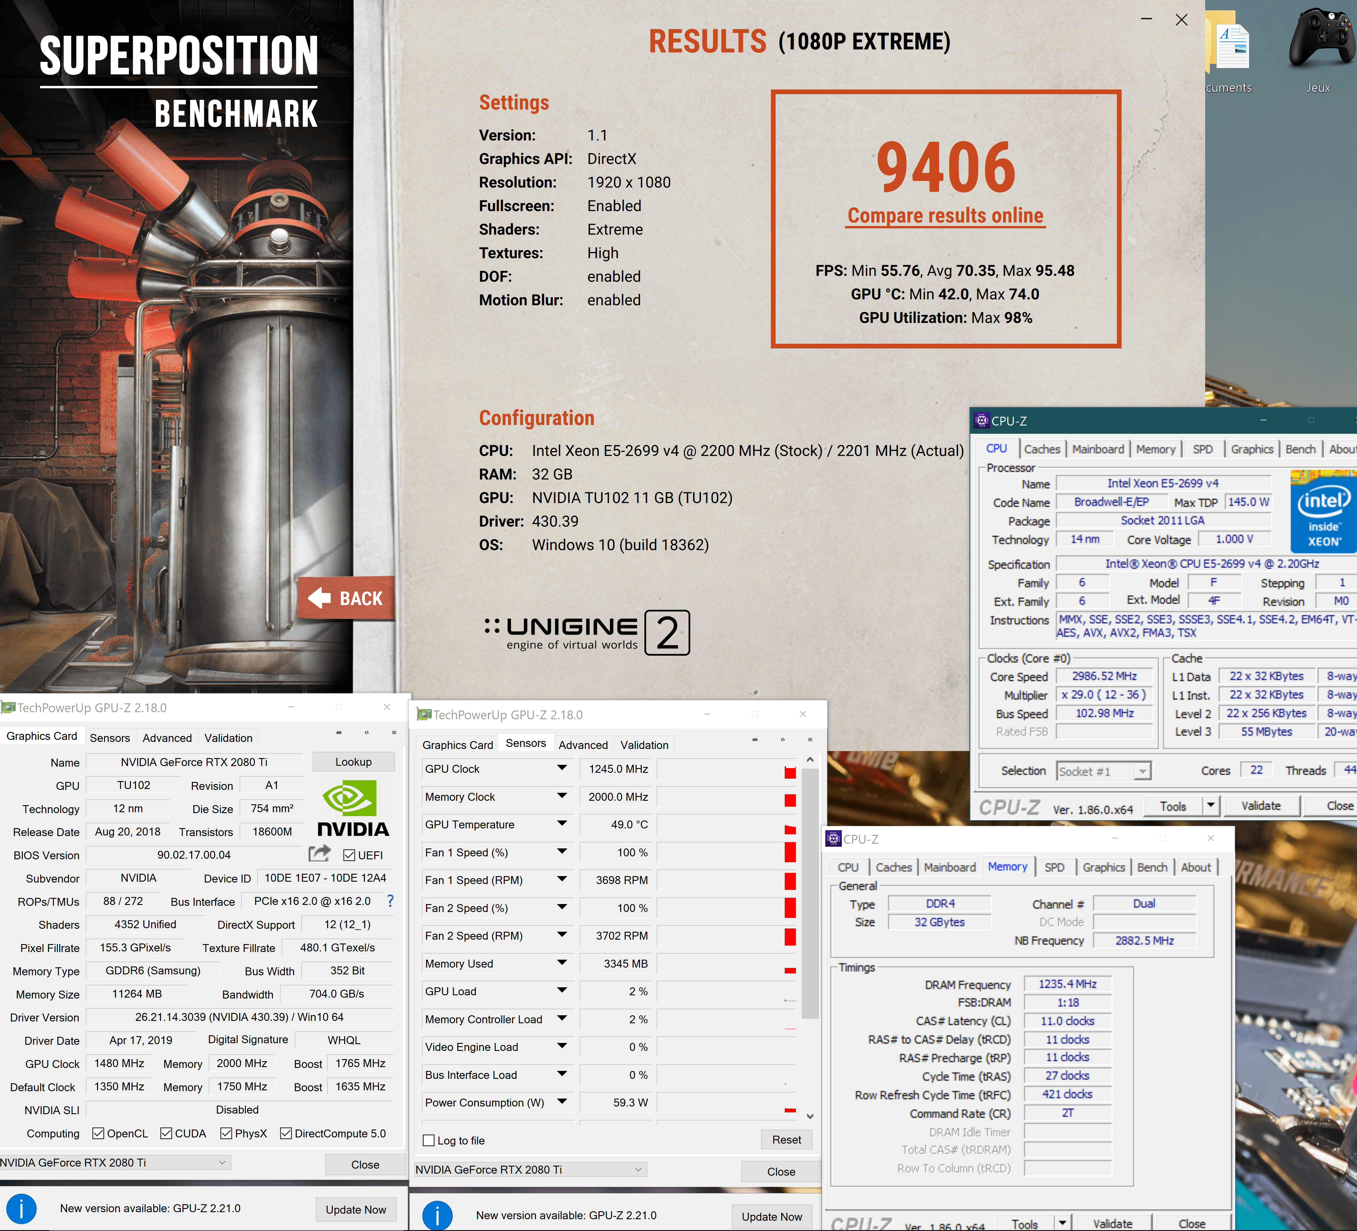Viewport: 1357px width, 1231px height.
Task: Toggle the CUDA checkbox
Action: coord(166,1133)
